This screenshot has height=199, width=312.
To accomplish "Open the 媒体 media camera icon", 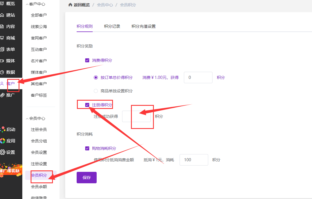I will click(x=2, y=61).
